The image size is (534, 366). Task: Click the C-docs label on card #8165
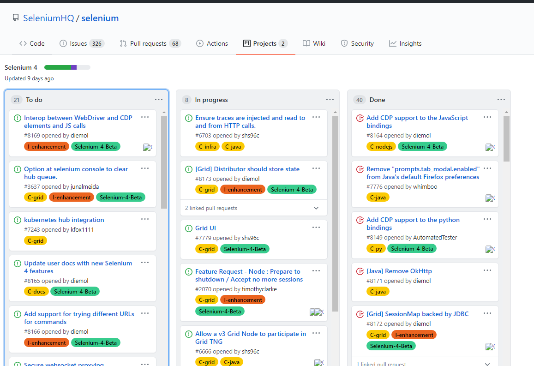[x=36, y=292]
